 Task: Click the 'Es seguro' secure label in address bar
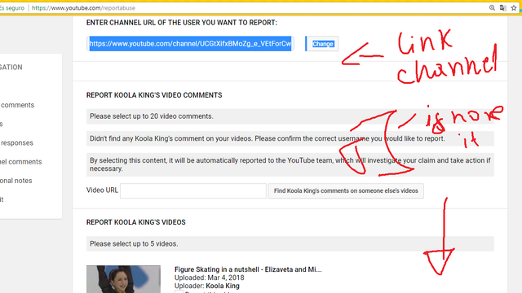[12, 8]
